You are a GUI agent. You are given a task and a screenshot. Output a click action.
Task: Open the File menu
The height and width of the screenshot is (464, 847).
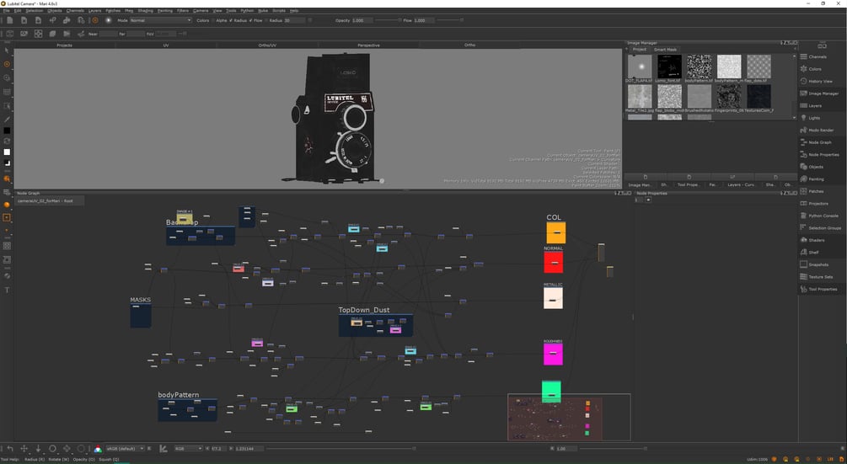[7, 11]
